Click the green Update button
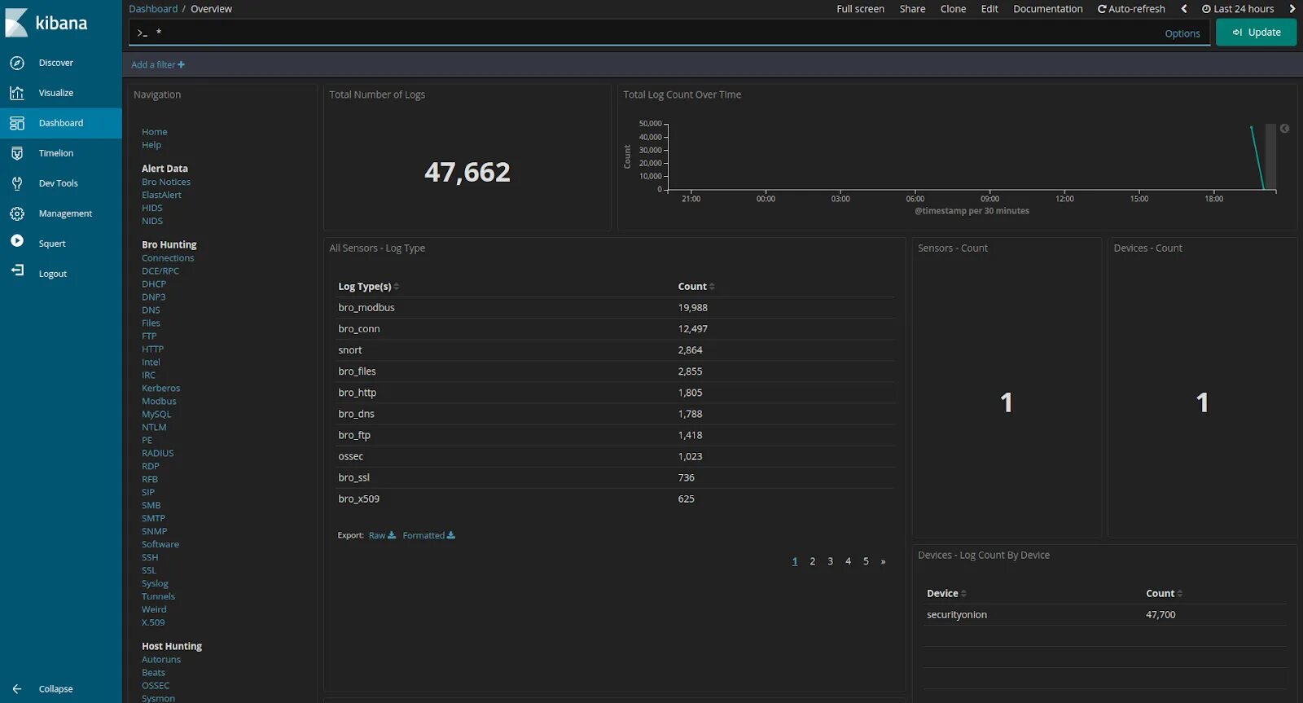This screenshot has height=703, width=1303. click(x=1256, y=33)
